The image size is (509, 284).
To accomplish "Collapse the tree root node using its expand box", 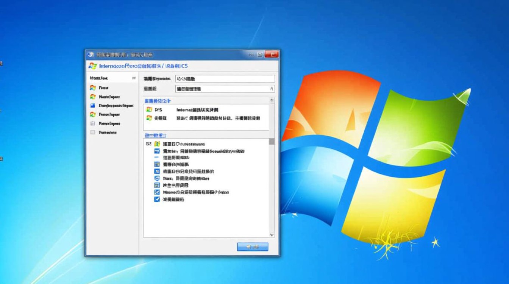I will tap(148, 144).
